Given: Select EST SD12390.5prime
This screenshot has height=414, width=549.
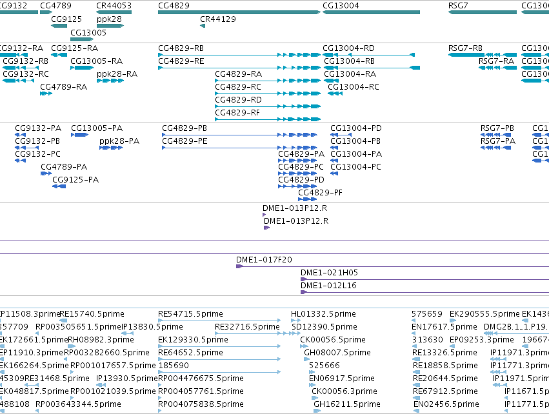Looking at the screenshot, I should click(296, 333).
